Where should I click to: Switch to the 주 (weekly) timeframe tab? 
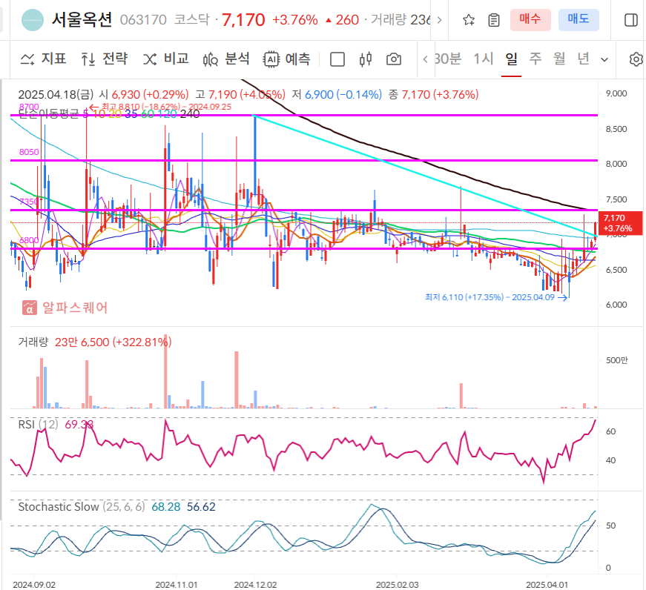535,59
